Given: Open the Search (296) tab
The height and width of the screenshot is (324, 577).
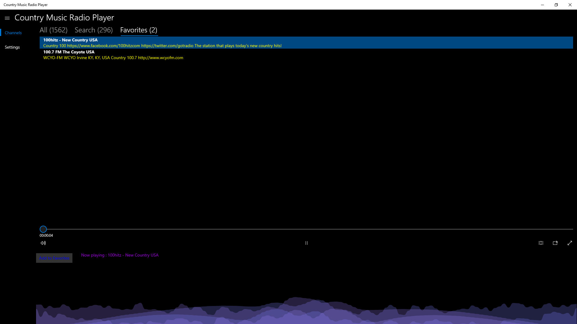Looking at the screenshot, I should pos(93,30).
